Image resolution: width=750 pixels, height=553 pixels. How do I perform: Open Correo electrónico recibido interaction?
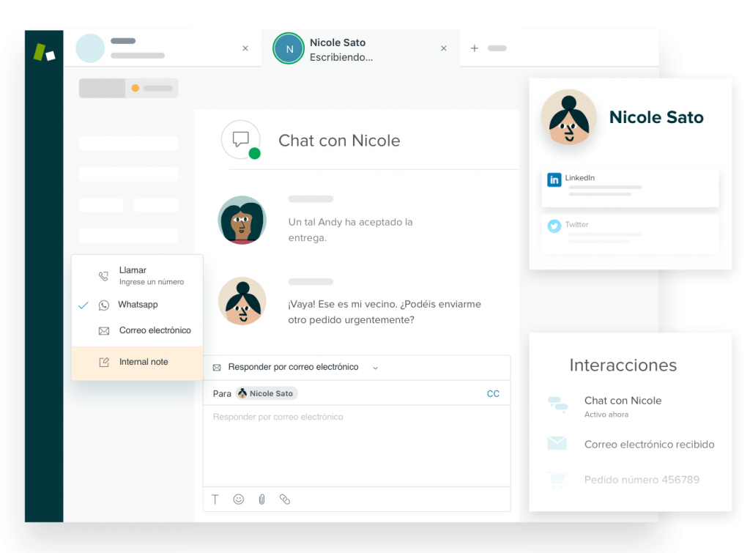[648, 444]
